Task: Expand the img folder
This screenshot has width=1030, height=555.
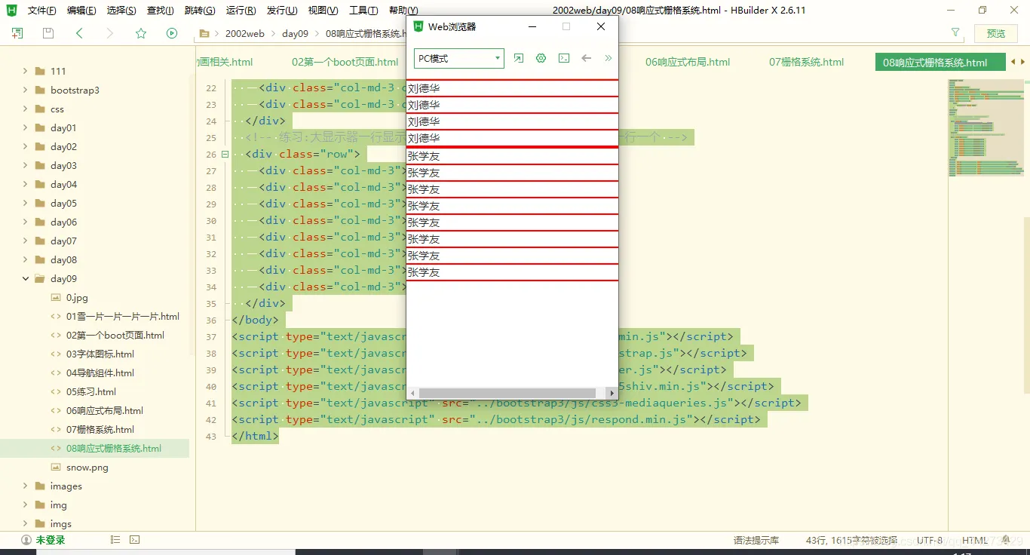Action: pos(25,504)
